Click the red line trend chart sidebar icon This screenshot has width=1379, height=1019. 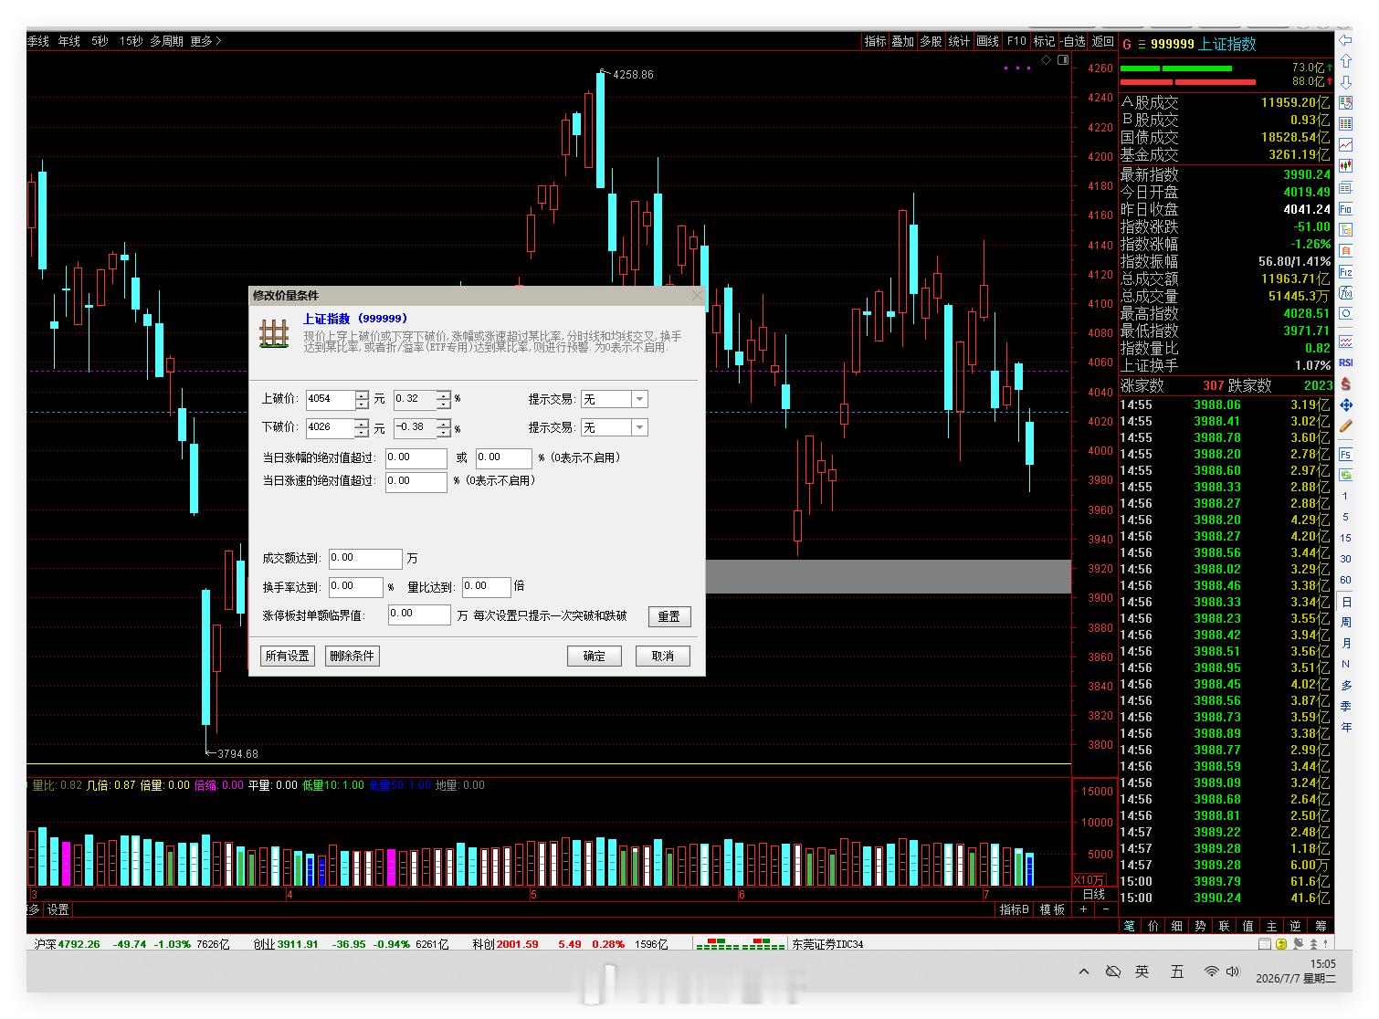1345,144
